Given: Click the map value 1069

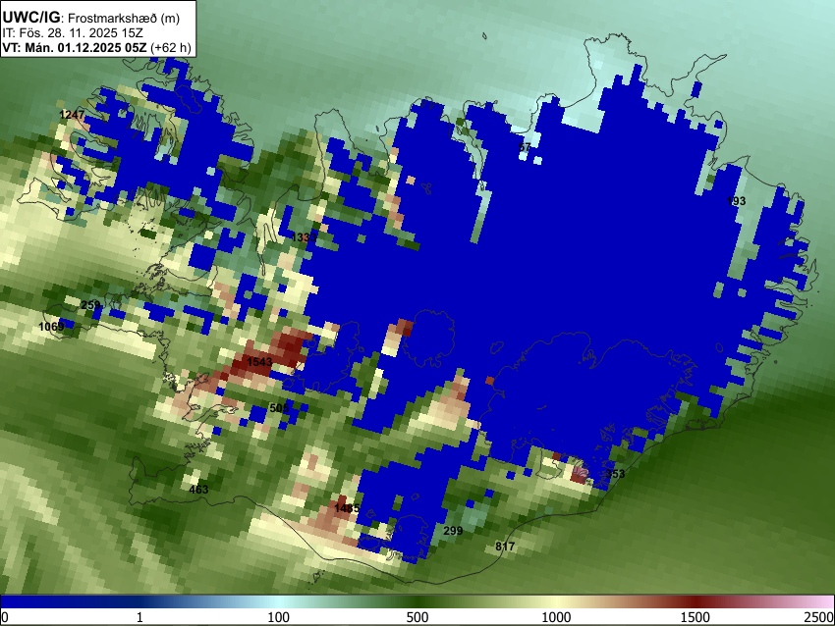Looking at the screenshot, I should click(x=51, y=326).
